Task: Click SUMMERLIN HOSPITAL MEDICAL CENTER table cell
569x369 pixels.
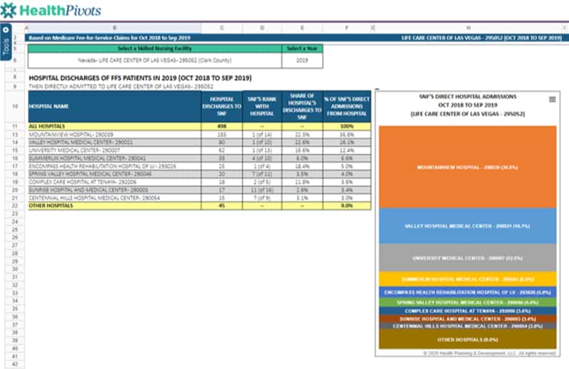Action: tap(115, 158)
